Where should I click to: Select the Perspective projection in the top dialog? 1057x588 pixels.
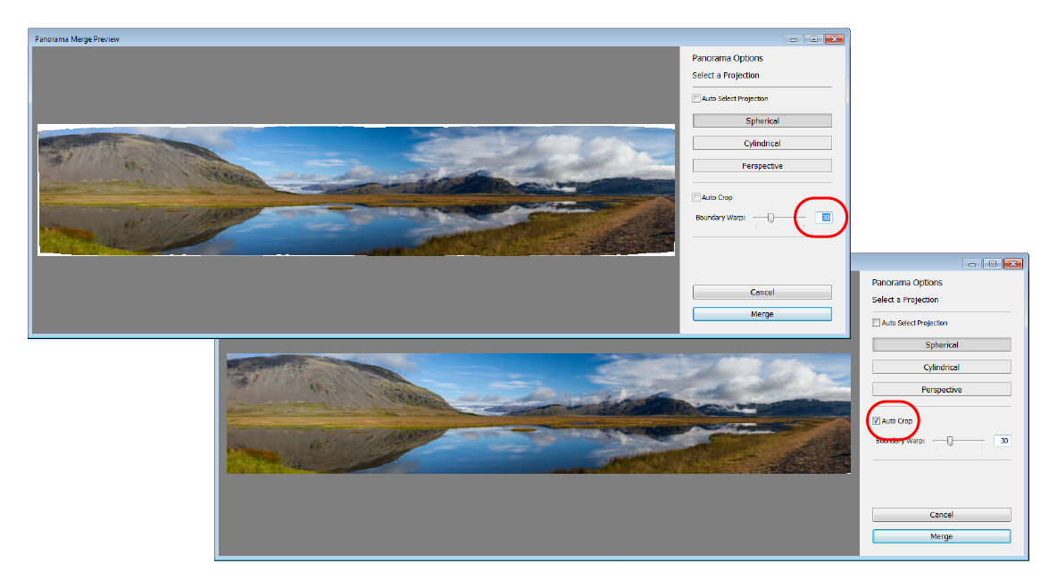point(762,165)
